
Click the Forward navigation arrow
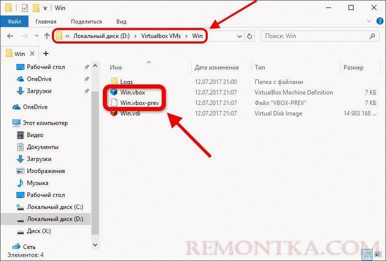(x=24, y=36)
